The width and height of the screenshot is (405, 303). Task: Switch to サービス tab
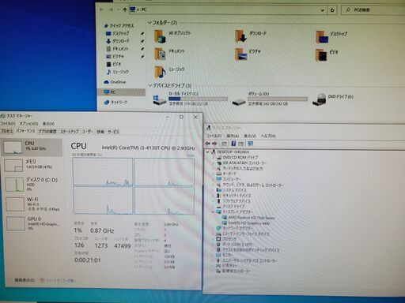click(x=113, y=132)
